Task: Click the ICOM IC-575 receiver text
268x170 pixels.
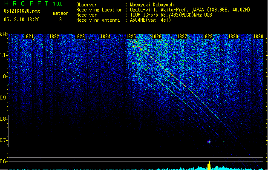Action: coord(171,15)
